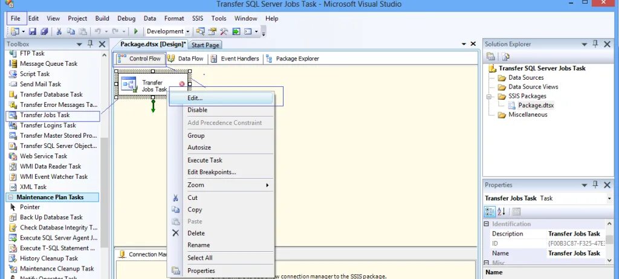Switch to the Data Flow tab

coord(186,59)
